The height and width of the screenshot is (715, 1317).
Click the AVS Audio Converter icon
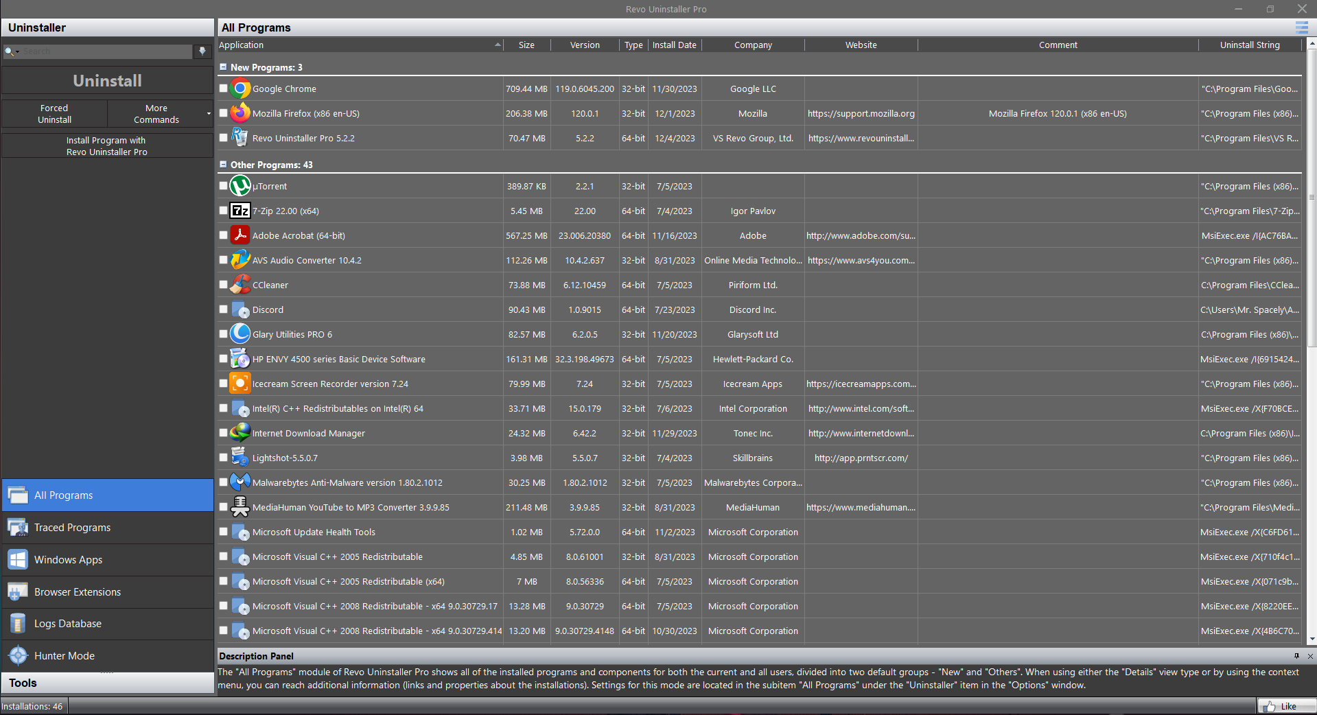(x=240, y=260)
